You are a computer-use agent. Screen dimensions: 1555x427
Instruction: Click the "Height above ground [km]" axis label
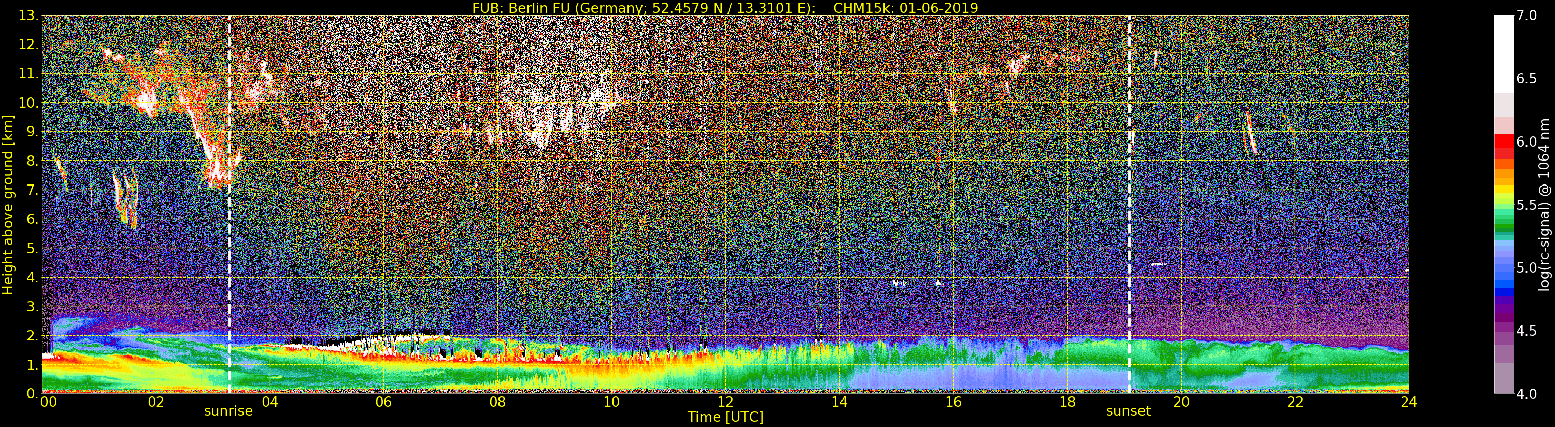coord(8,204)
